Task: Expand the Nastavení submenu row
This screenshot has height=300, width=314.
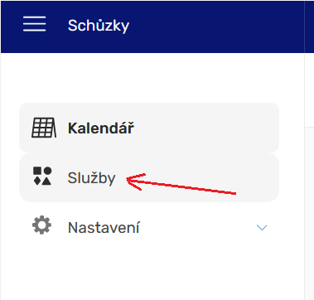Action: (x=149, y=227)
